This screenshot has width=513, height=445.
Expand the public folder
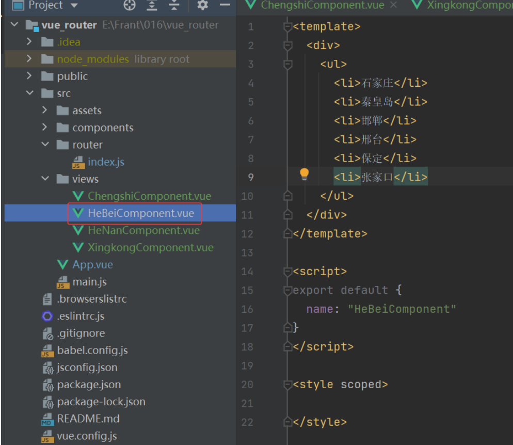coord(29,76)
